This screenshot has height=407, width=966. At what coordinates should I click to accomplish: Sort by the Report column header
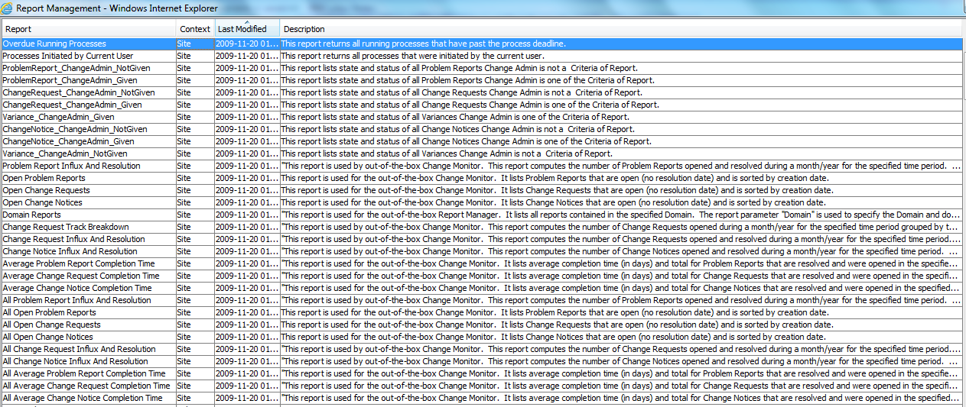point(88,29)
